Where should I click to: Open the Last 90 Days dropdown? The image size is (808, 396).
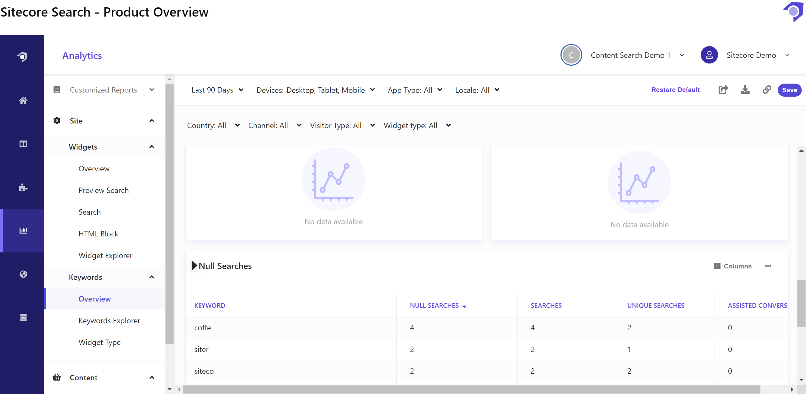pos(217,90)
